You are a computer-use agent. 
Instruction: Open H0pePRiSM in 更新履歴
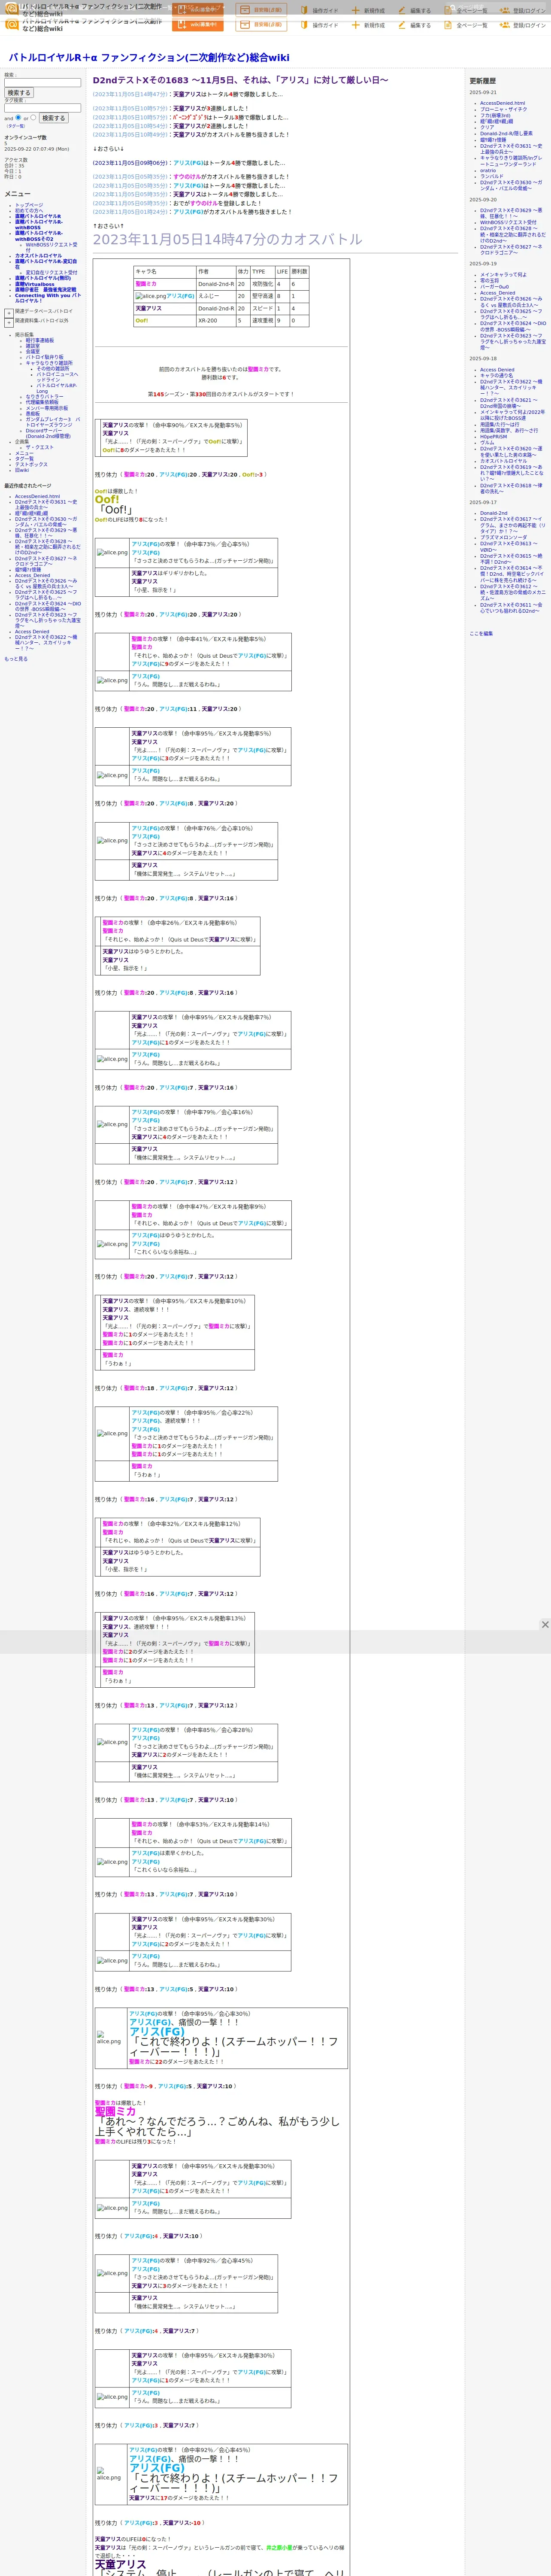click(493, 437)
